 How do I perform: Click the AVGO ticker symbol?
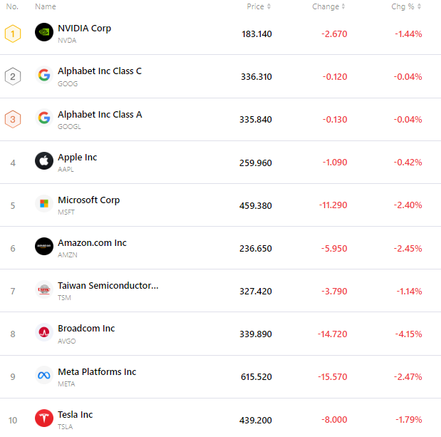(66, 341)
